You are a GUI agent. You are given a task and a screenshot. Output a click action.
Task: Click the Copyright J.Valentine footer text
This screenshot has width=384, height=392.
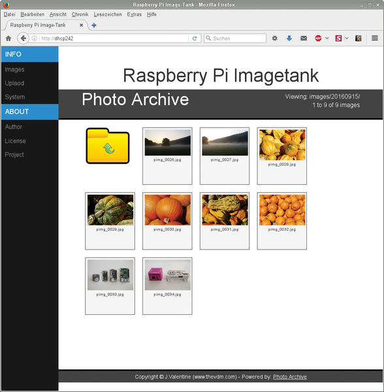185,377
